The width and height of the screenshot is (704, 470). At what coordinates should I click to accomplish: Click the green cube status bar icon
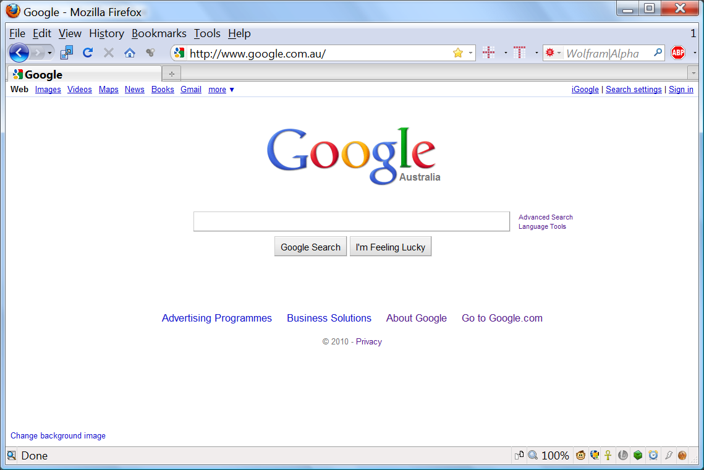638,456
